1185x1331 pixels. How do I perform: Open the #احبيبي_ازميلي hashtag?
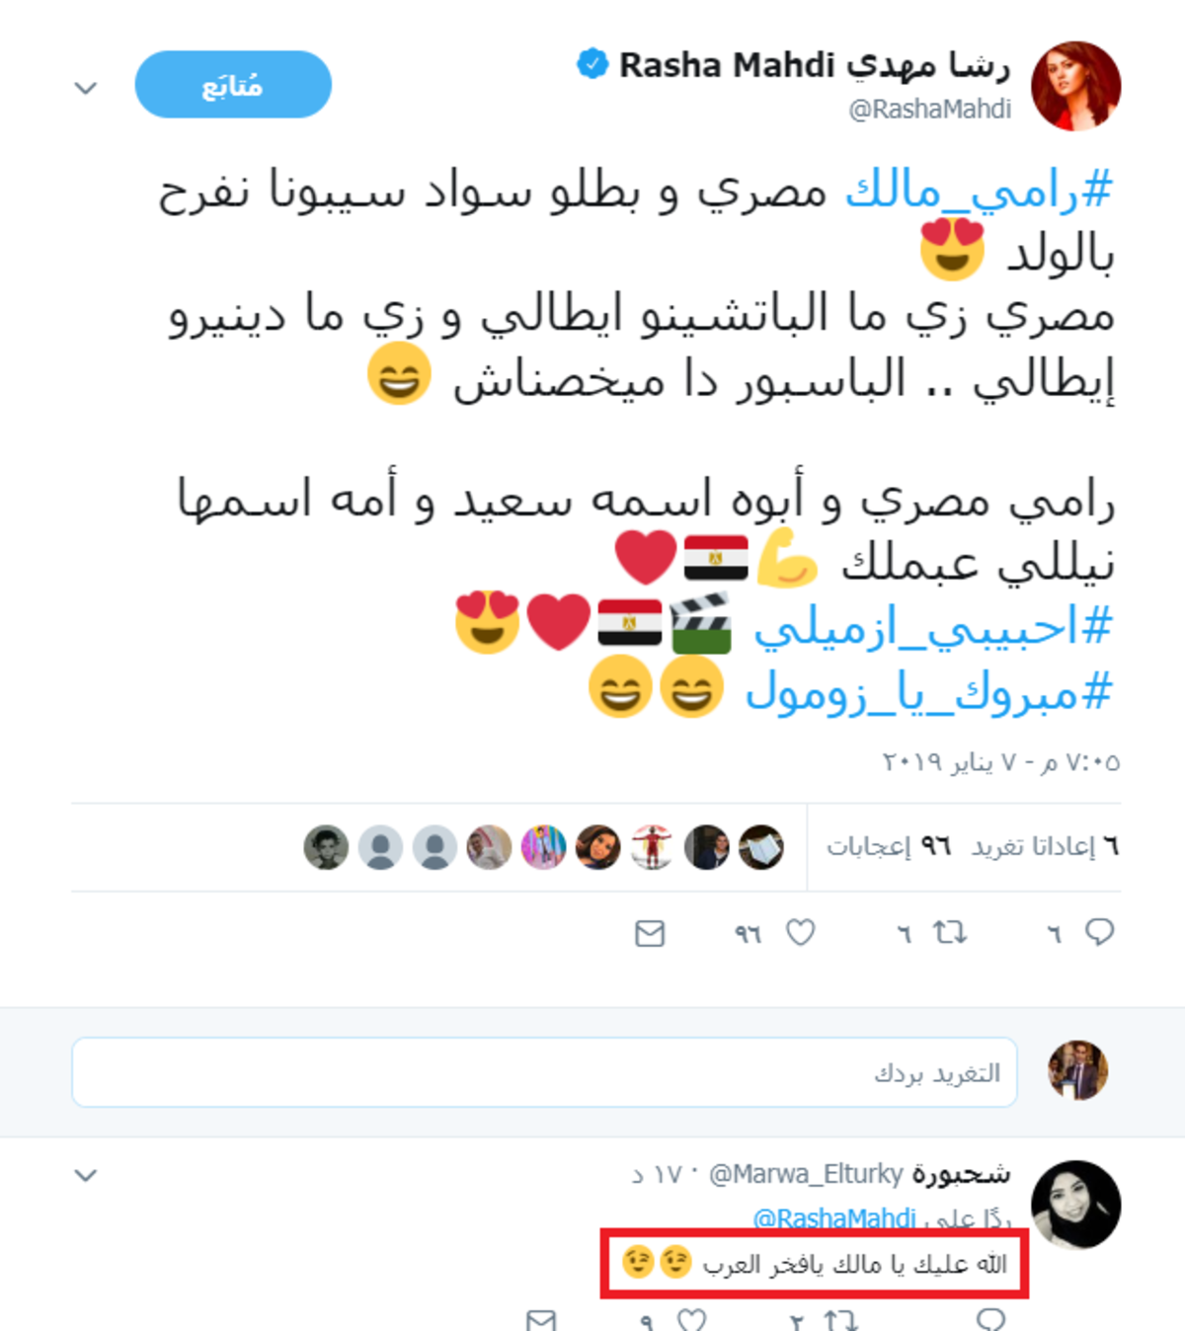933,626
